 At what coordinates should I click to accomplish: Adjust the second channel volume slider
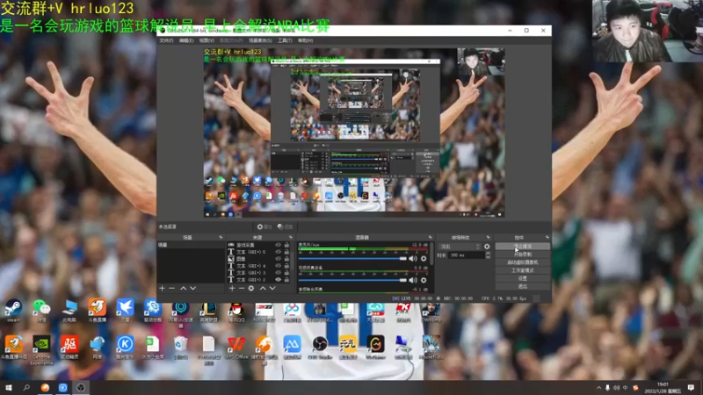pyautogui.click(x=352, y=280)
